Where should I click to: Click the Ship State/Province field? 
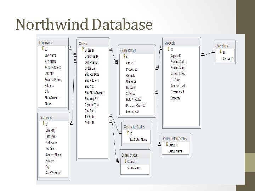pyautogui.click(x=95, y=93)
